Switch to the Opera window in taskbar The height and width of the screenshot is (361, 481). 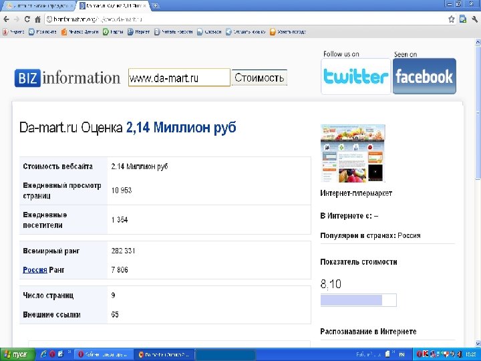pyautogui.click(x=104, y=354)
